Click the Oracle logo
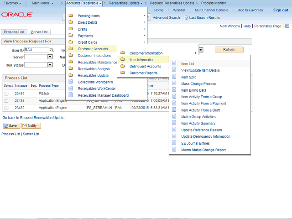 [17, 15]
